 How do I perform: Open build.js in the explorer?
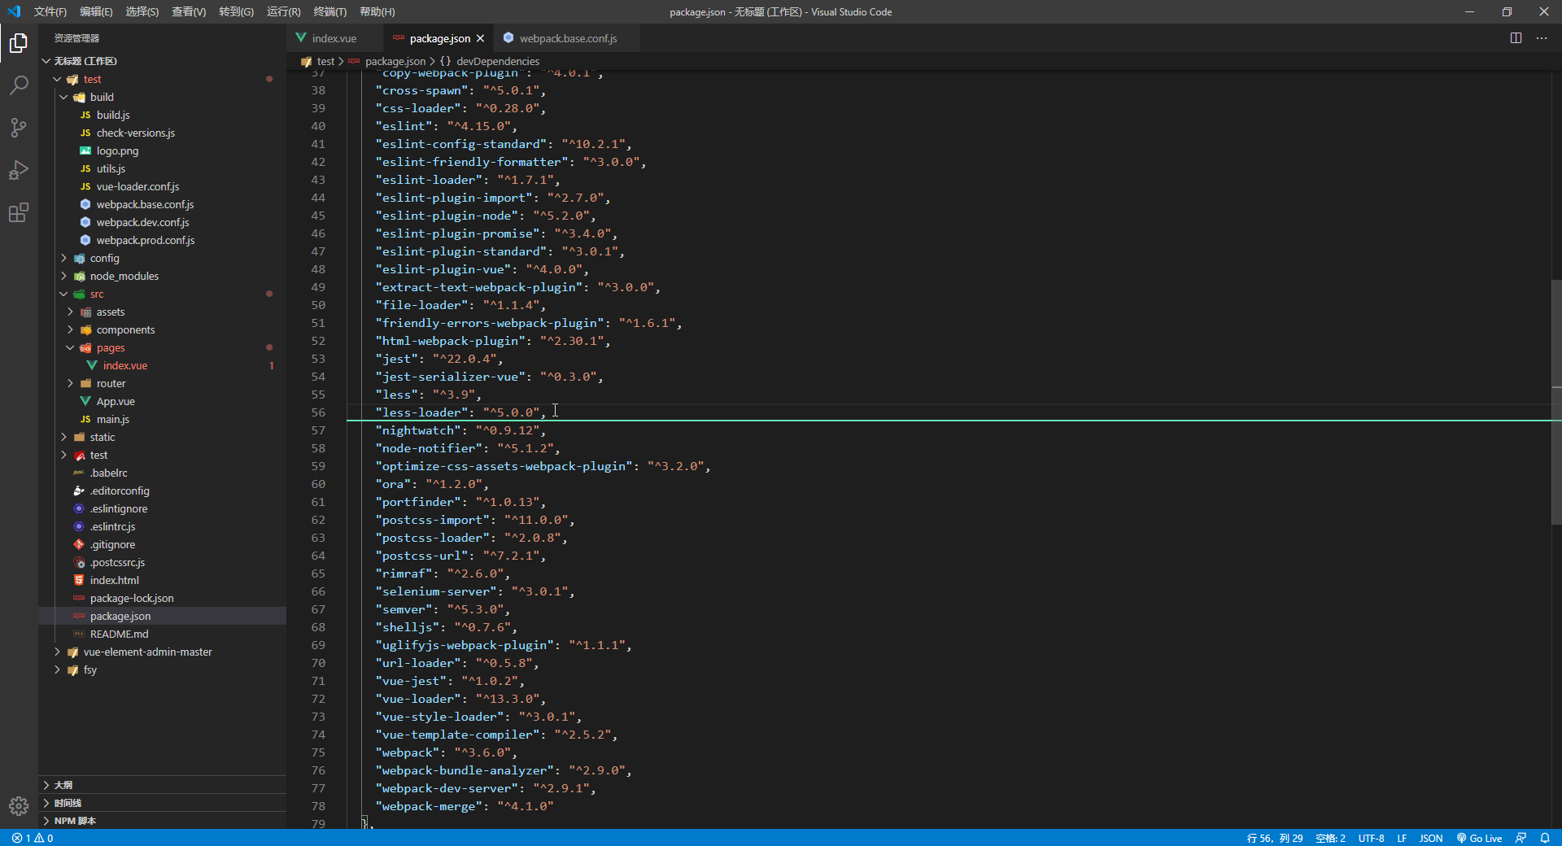click(x=162, y=115)
